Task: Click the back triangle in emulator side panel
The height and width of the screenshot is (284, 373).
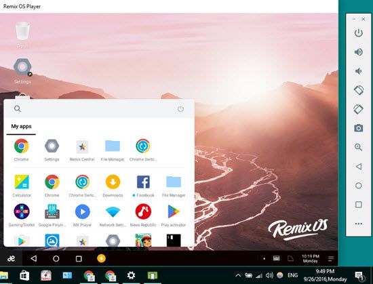Action: [x=359, y=167]
